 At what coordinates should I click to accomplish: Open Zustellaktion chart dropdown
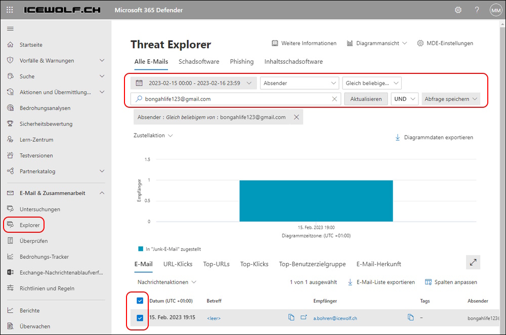[x=153, y=136]
